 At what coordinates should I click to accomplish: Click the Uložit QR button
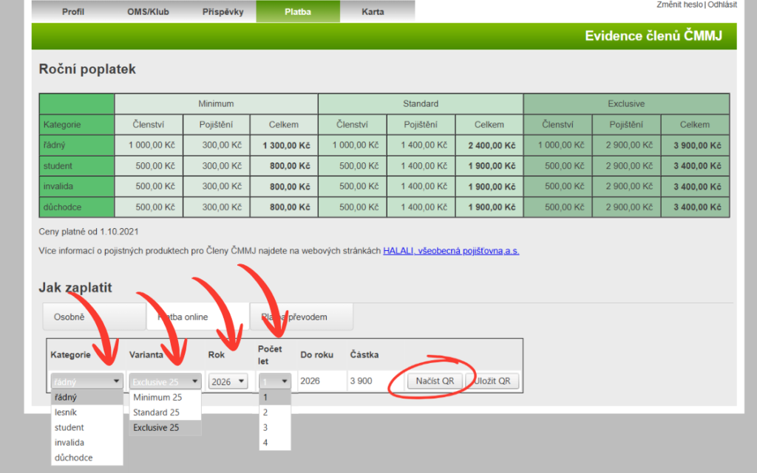pos(492,381)
